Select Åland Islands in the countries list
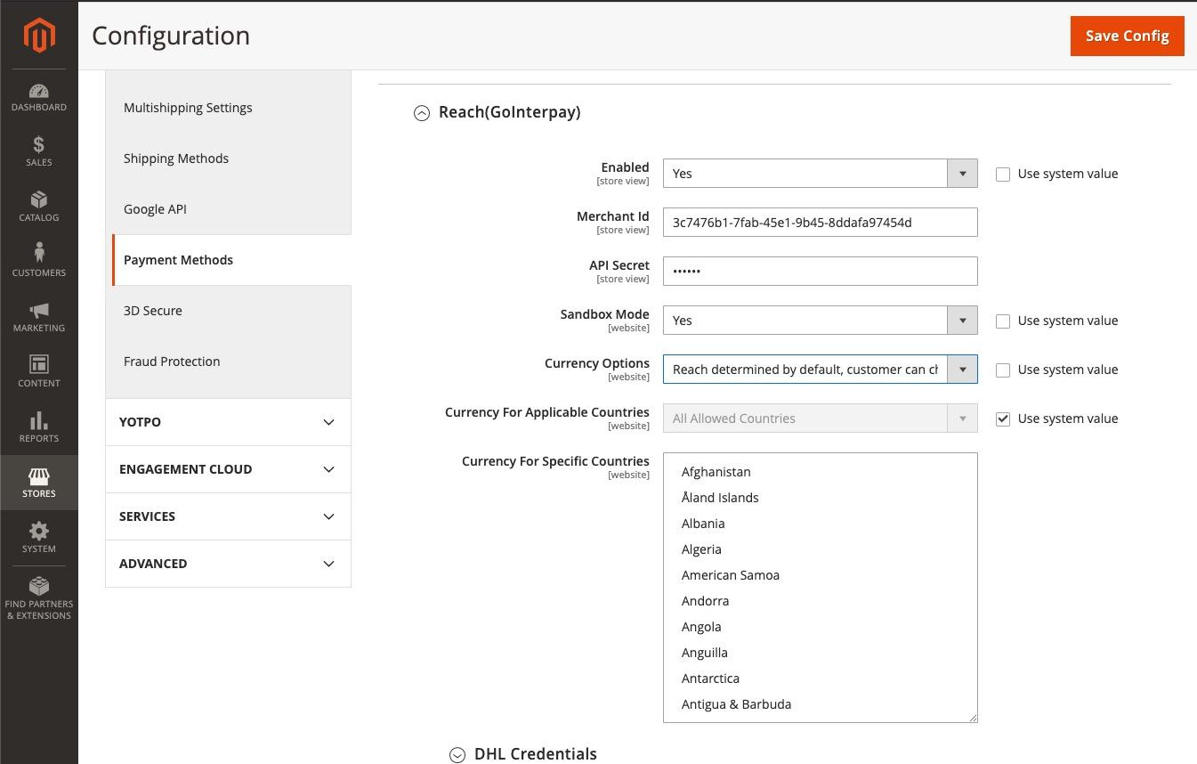 [x=820, y=498]
